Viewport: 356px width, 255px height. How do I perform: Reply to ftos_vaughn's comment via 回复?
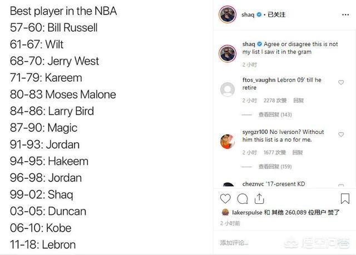[x=298, y=101]
